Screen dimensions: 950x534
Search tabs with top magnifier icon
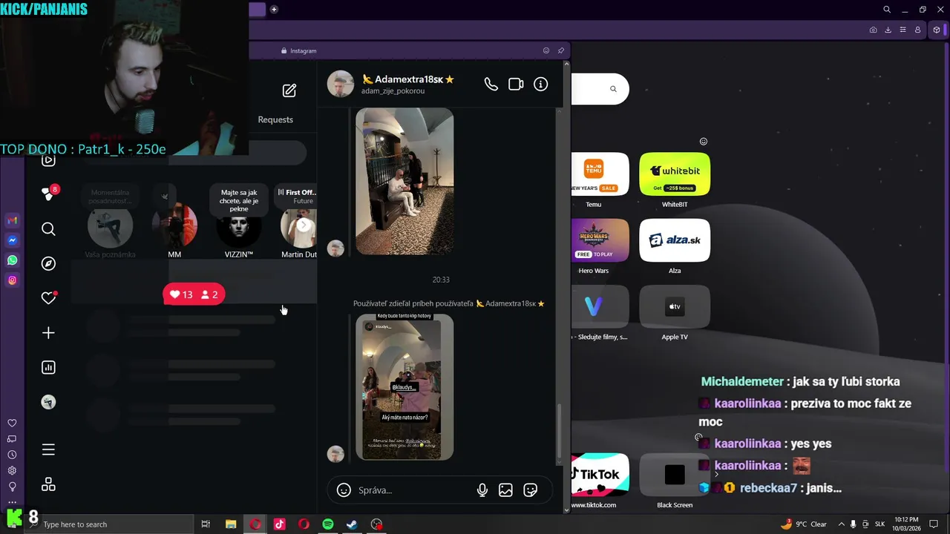coord(887,10)
